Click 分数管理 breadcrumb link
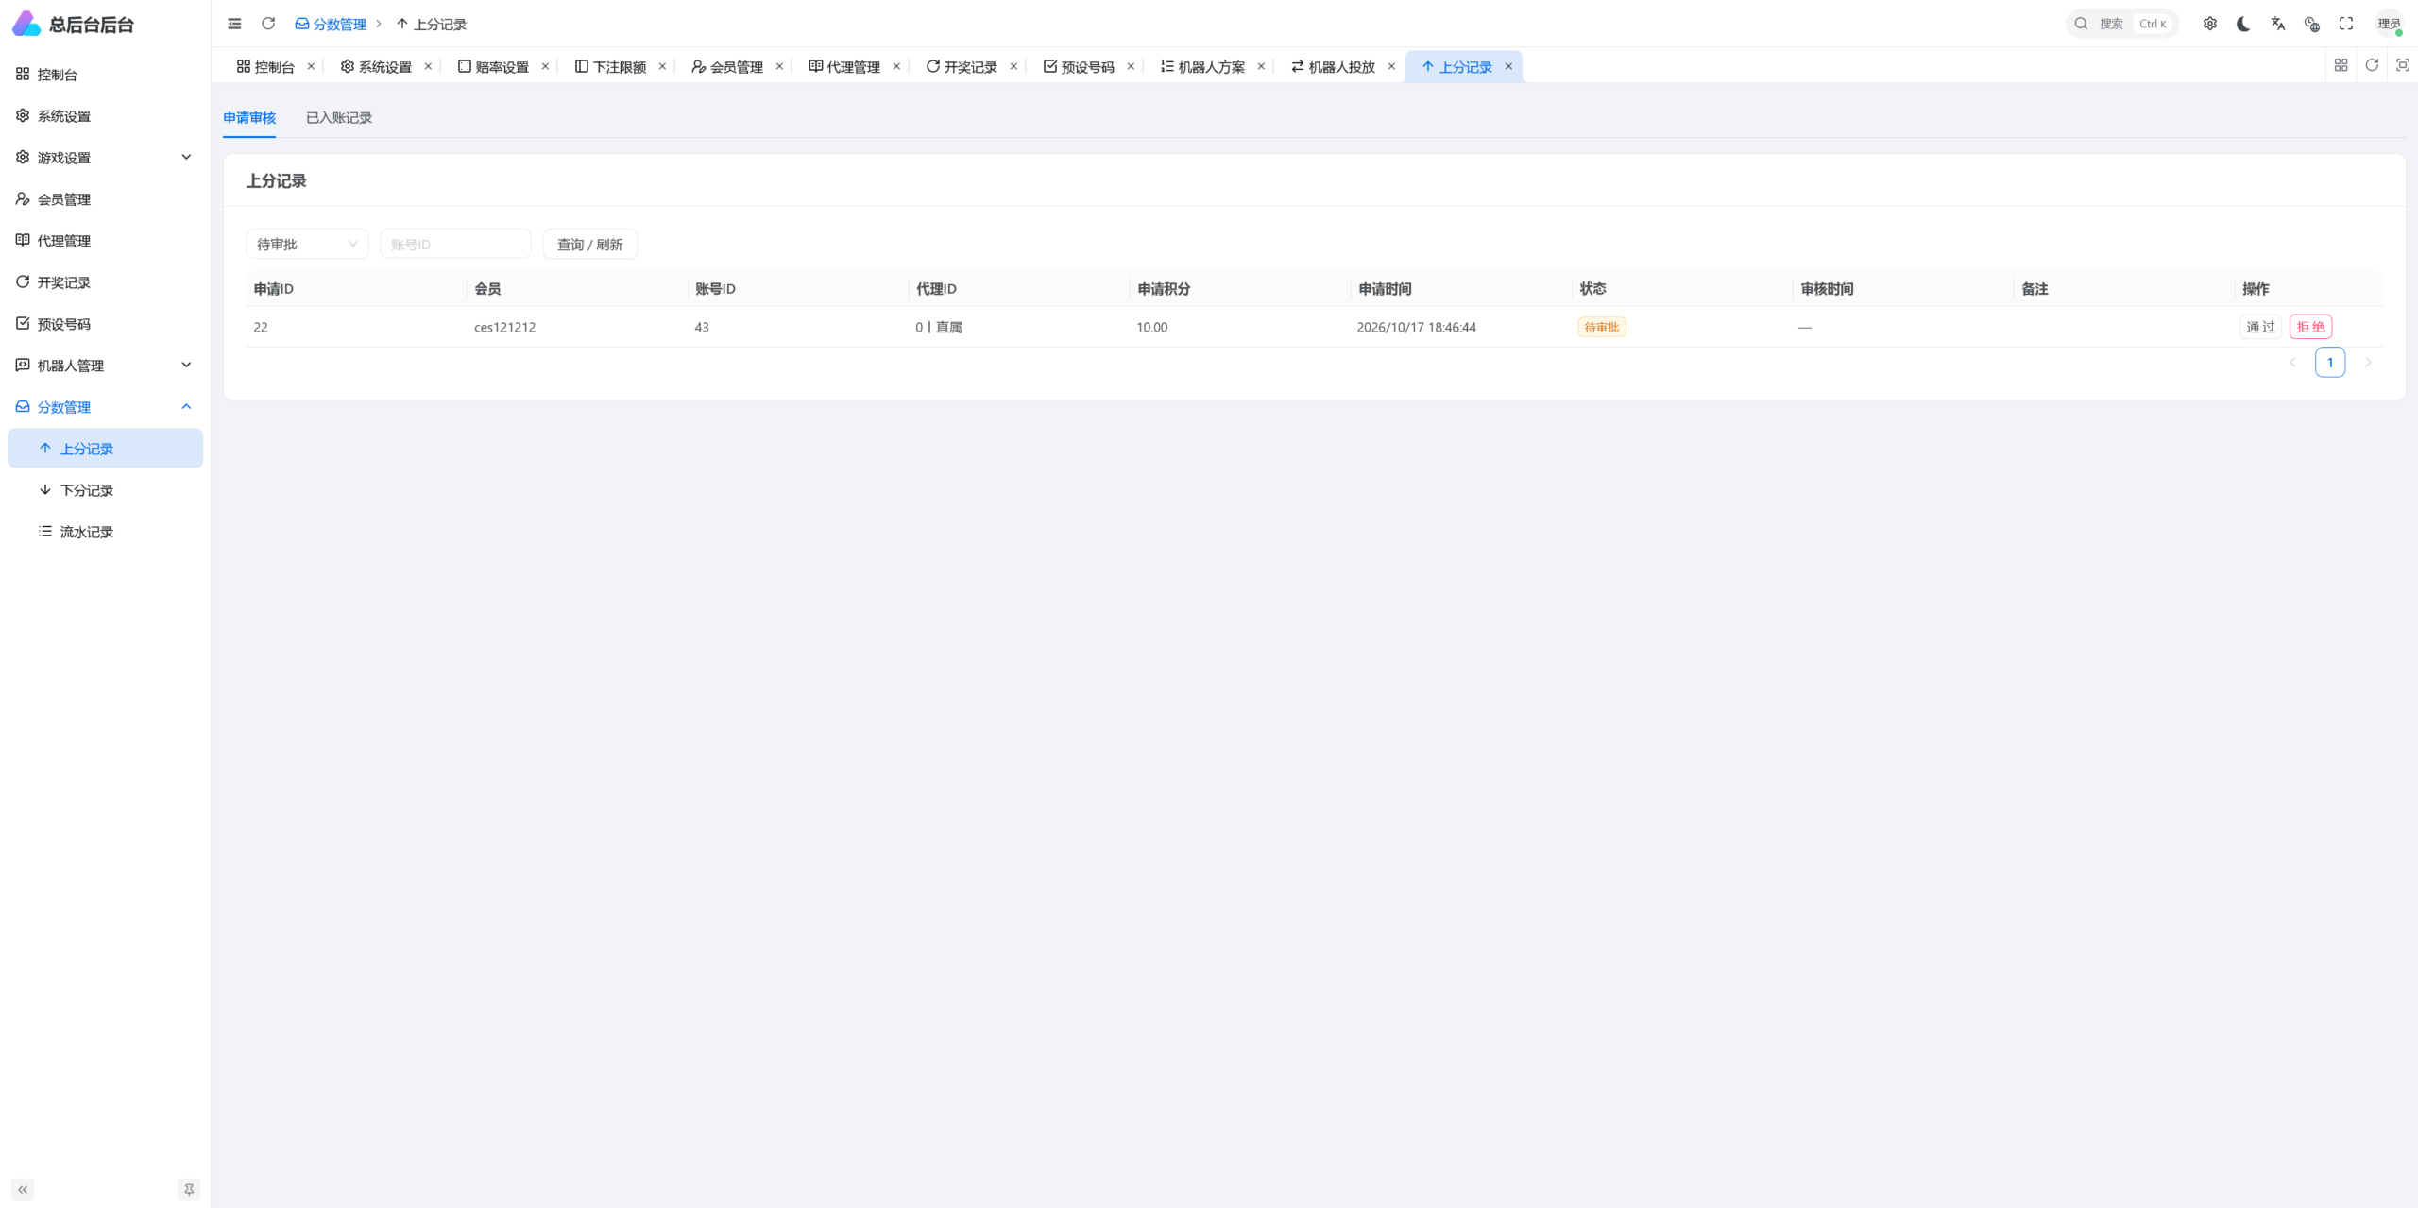 click(x=331, y=24)
